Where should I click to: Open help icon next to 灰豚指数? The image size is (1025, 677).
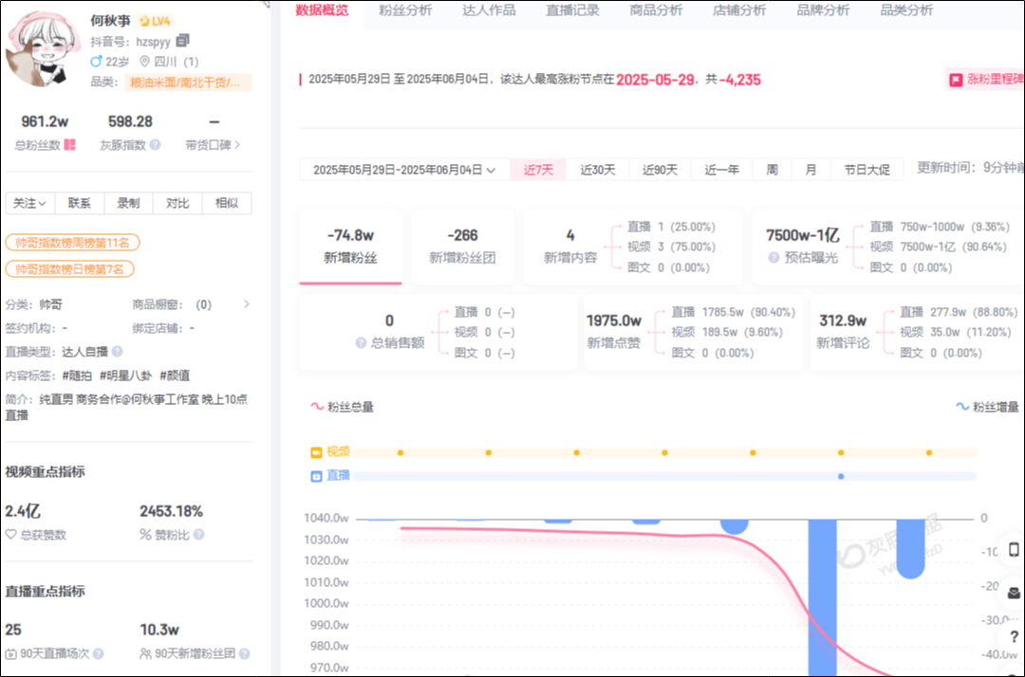[x=155, y=145]
